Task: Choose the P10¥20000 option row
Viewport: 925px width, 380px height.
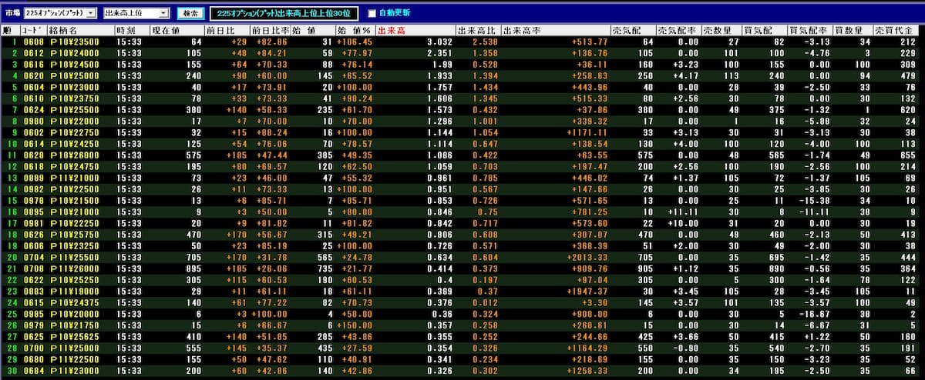Action: click(75, 315)
